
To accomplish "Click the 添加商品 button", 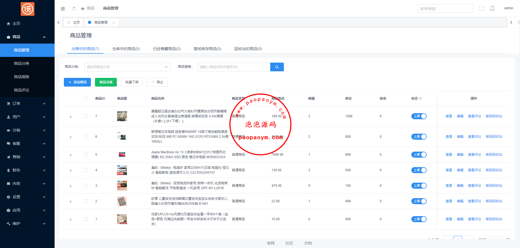I will 78,82.
